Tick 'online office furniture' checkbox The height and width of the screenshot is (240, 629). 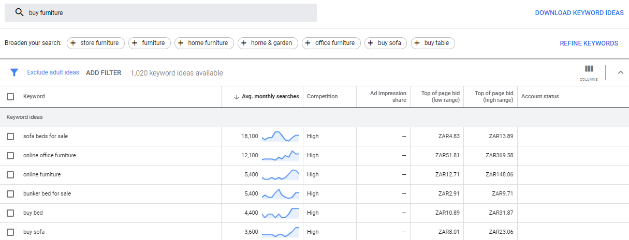point(10,156)
